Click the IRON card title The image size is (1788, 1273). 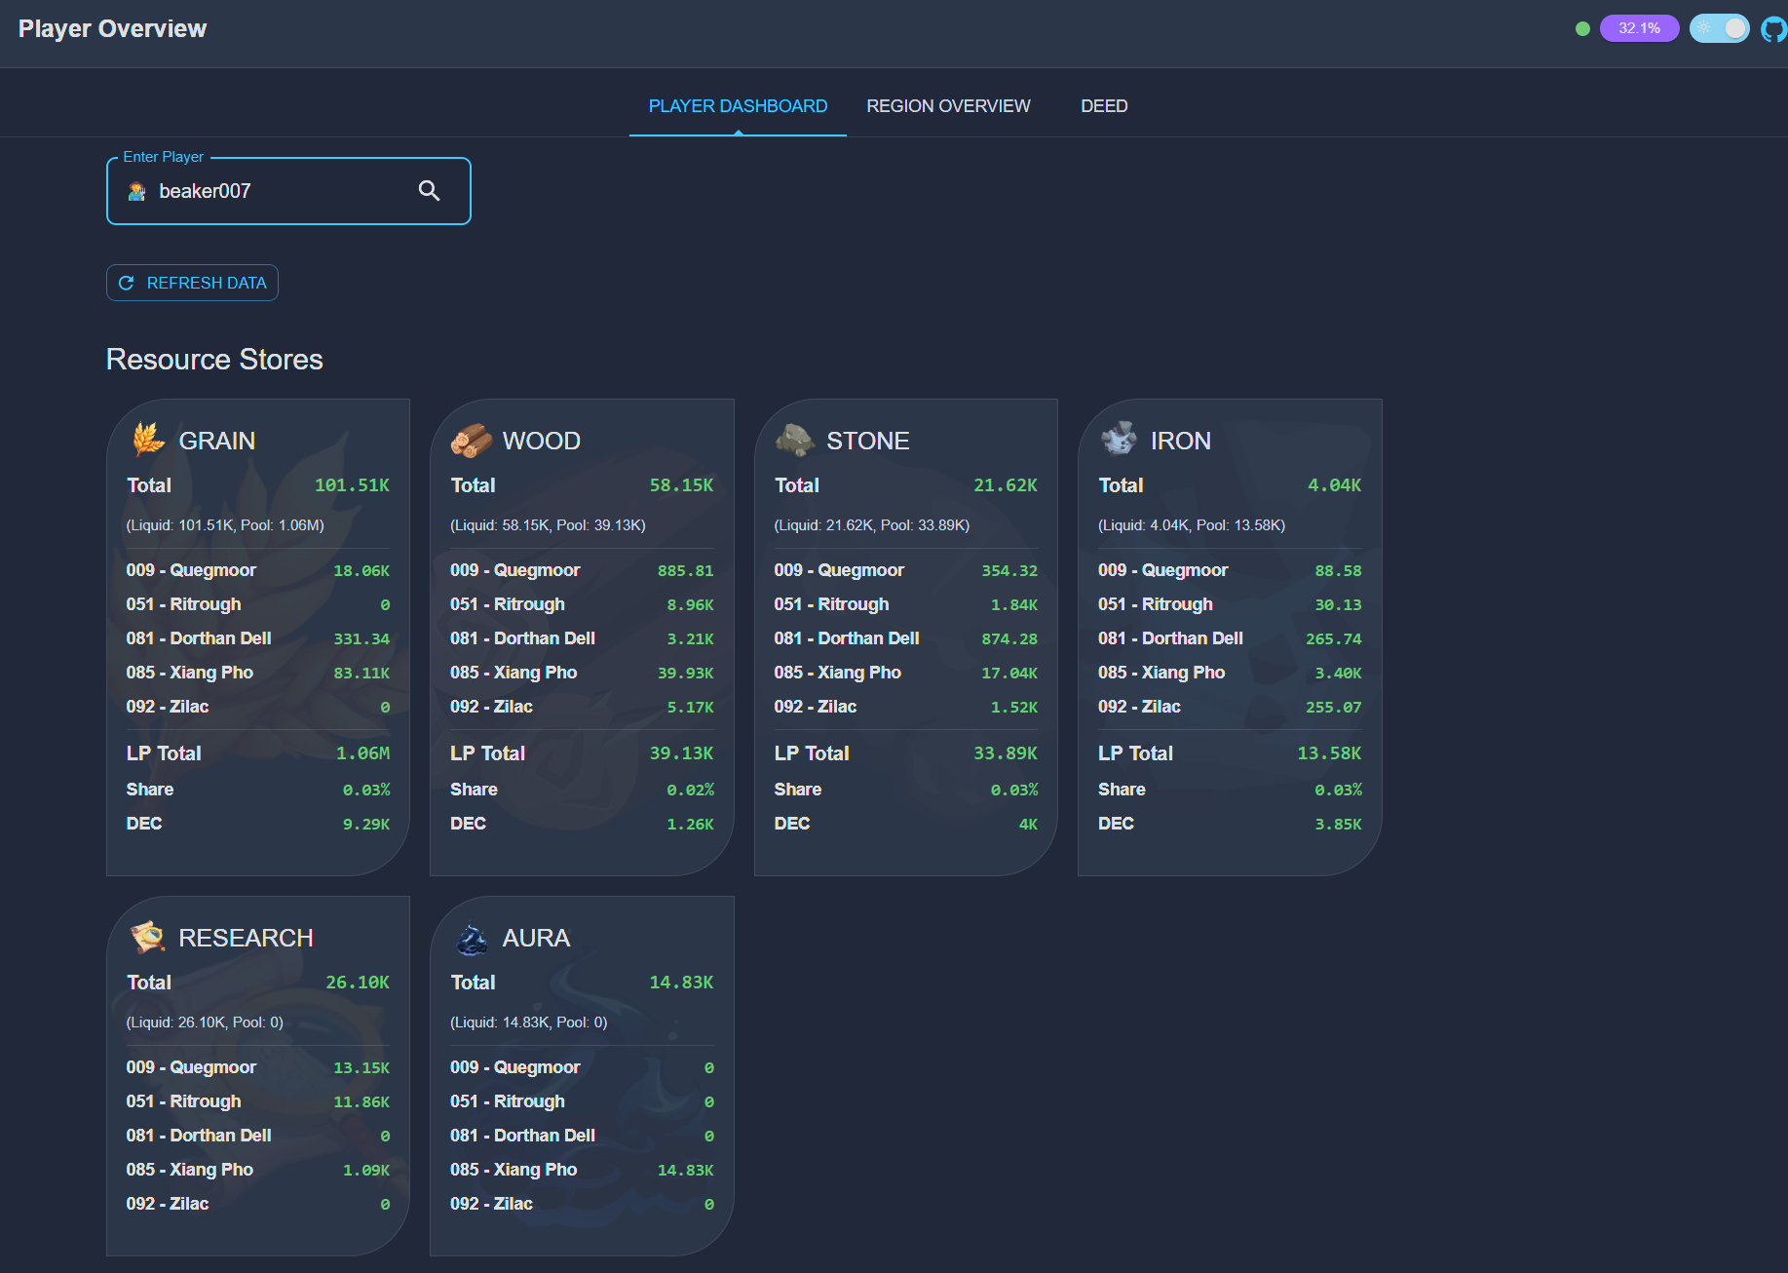click(x=1181, y=441)
